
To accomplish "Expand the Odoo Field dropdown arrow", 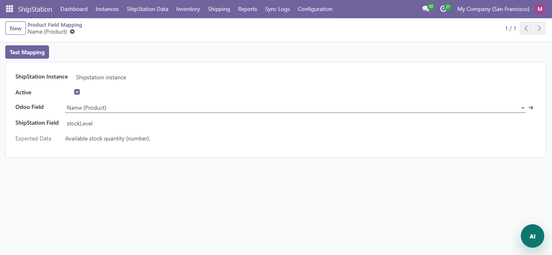I will point(522,108).
